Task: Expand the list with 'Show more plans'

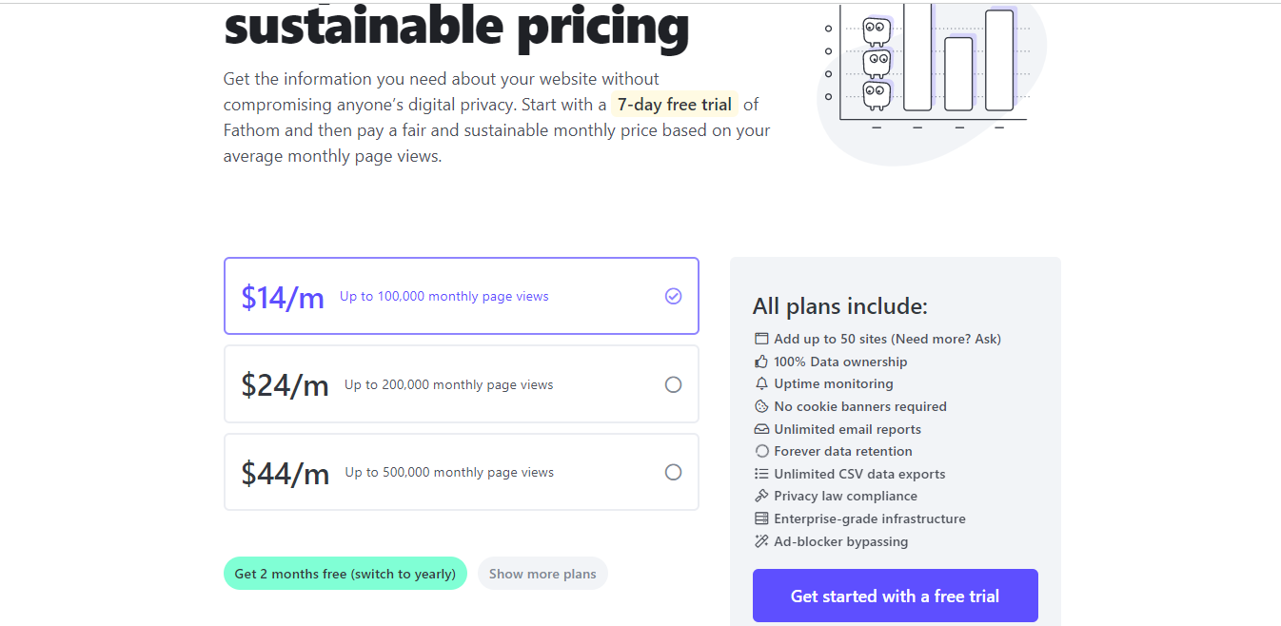Action: coord(542,574)
